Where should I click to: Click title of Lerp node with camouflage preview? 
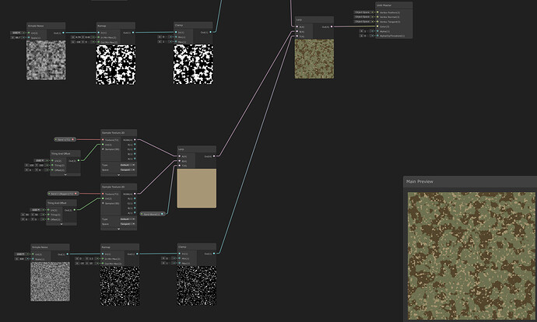click(x=299, y=20)
